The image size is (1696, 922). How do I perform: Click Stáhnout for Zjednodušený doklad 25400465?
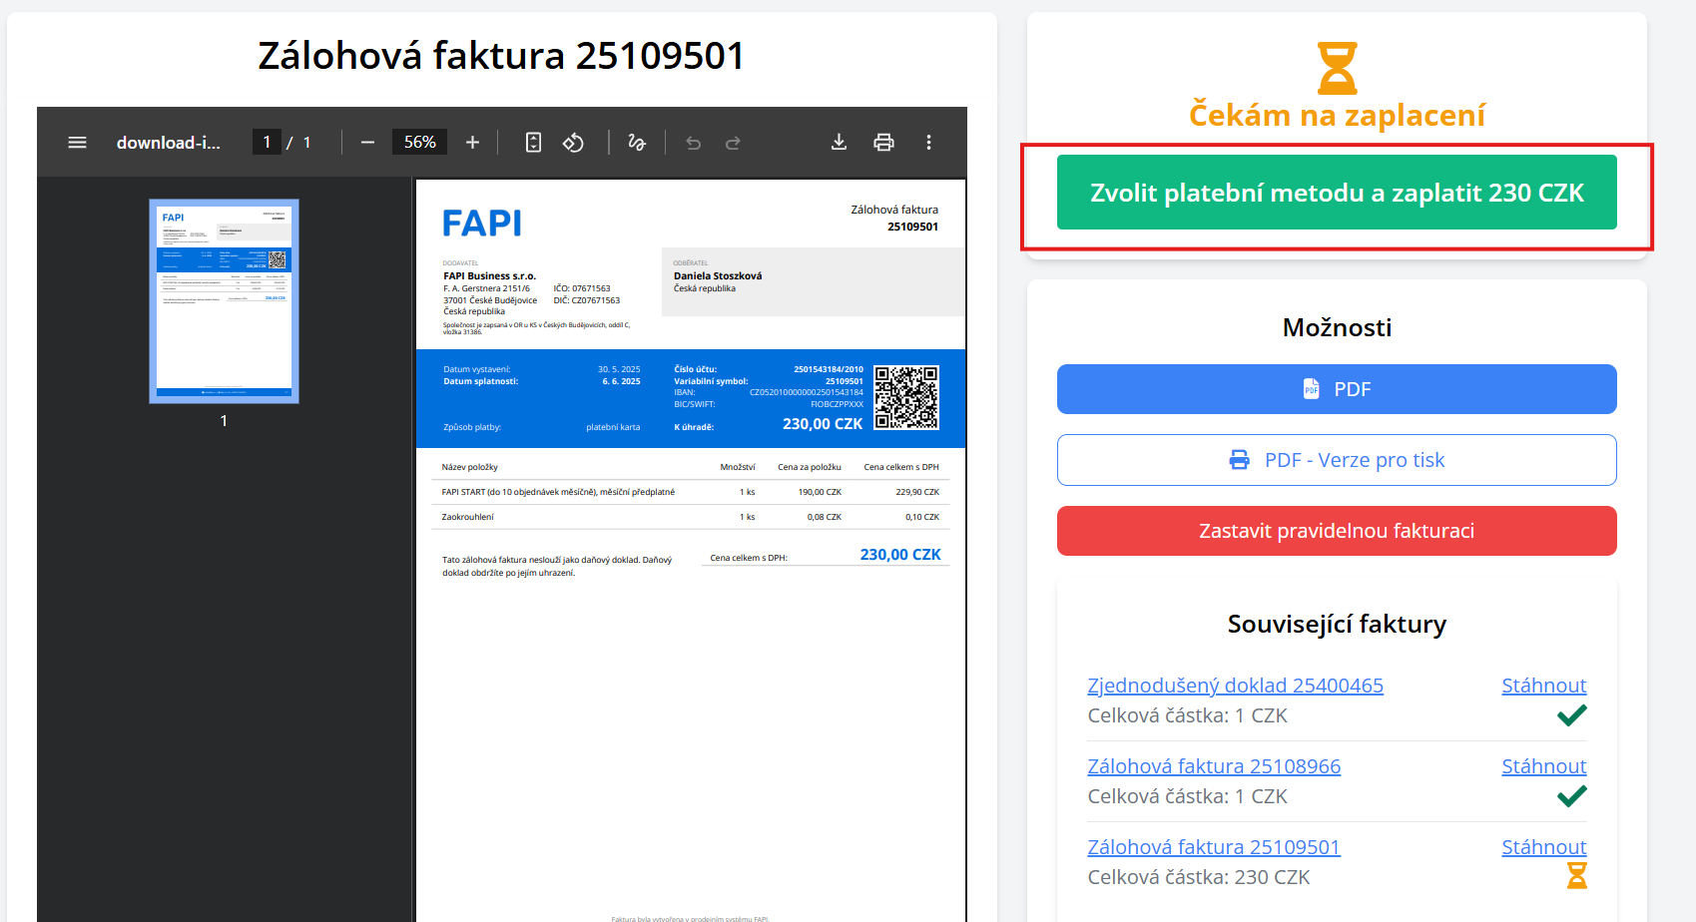pyautogui.click(x=1544, y=686)
